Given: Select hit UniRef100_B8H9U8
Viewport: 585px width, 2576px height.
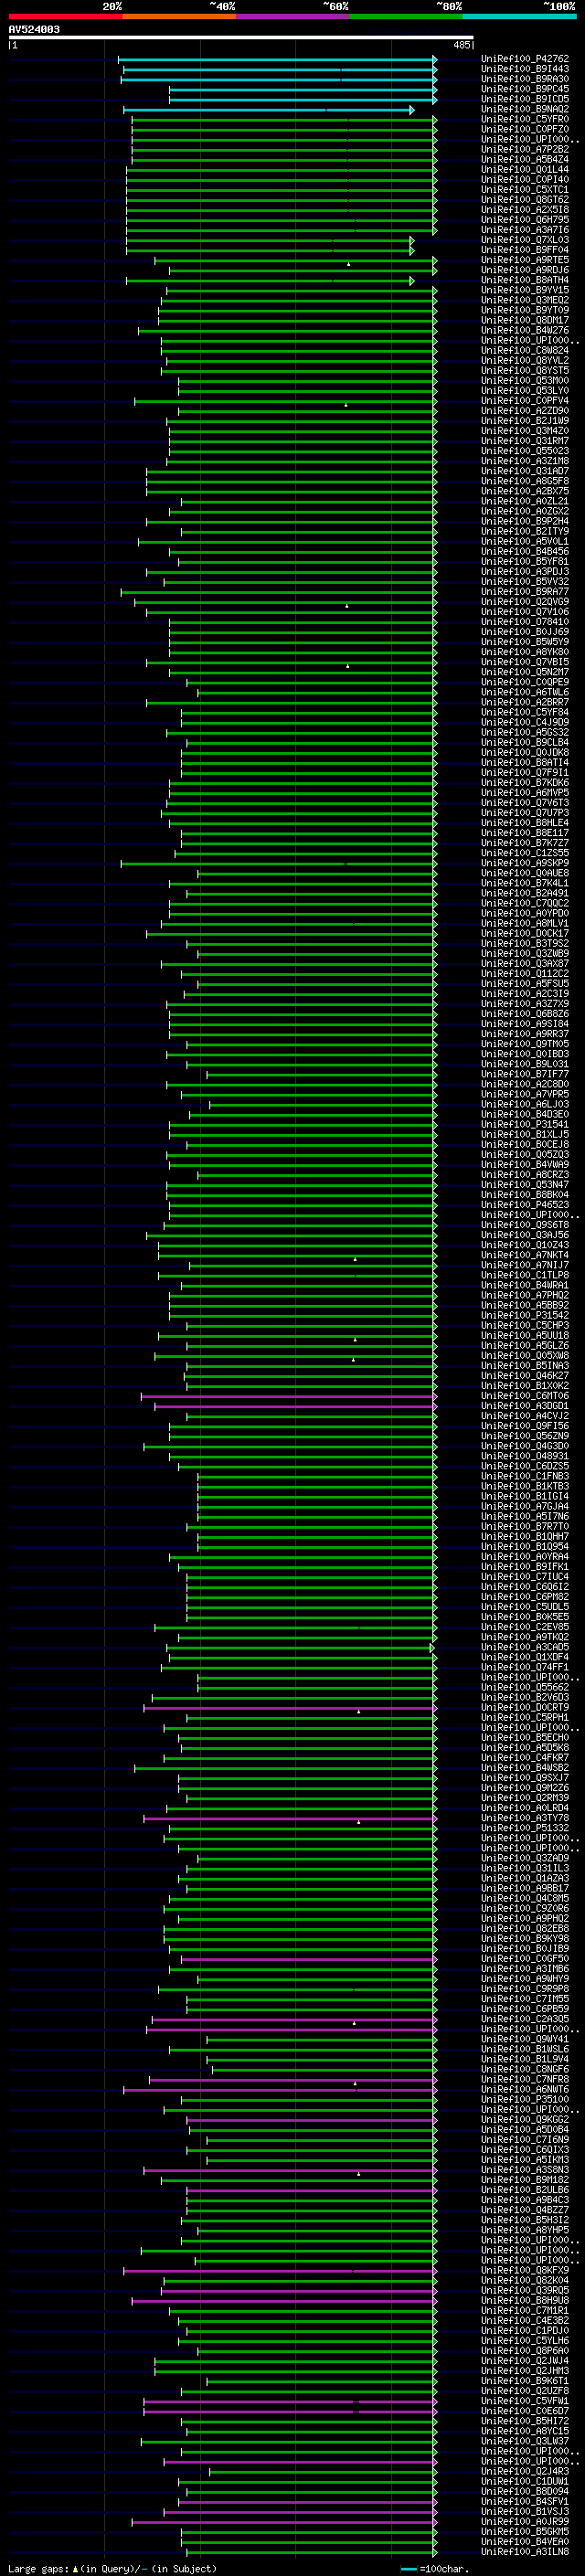Looking at the screenshot, I should click(524, 2300).
